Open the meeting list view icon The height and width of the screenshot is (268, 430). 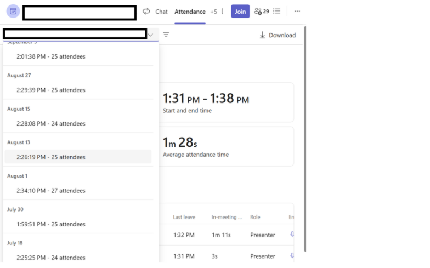pyautogui.click(x=276, y=11)
